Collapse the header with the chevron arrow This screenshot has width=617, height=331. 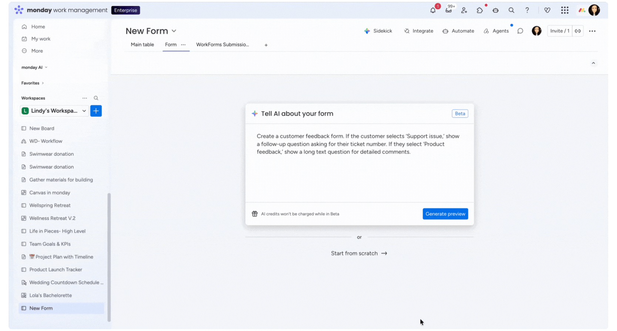coord(593,63)
